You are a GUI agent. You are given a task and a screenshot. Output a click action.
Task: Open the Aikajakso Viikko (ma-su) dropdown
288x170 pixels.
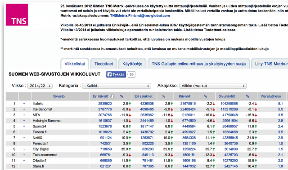pos(213,86)
